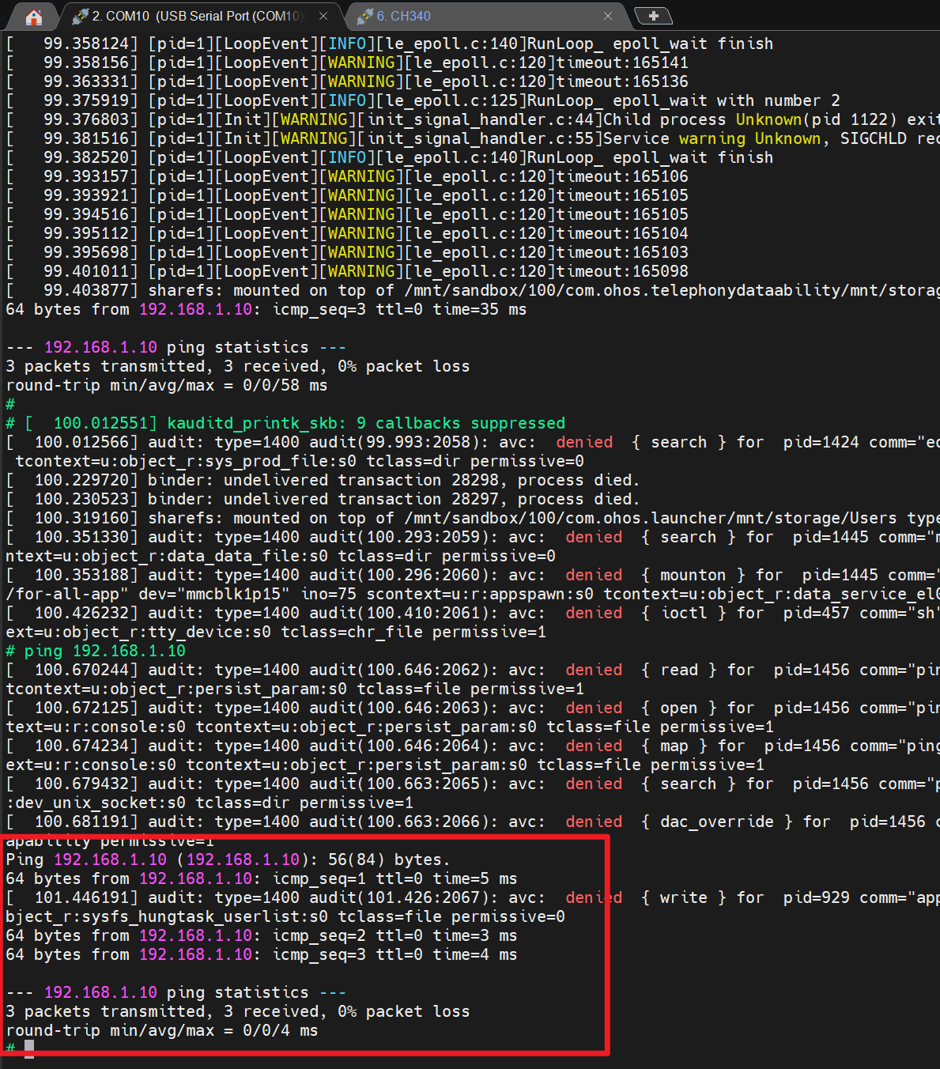Click the log line with timestamp 99.358124

[x=390, y=43]
